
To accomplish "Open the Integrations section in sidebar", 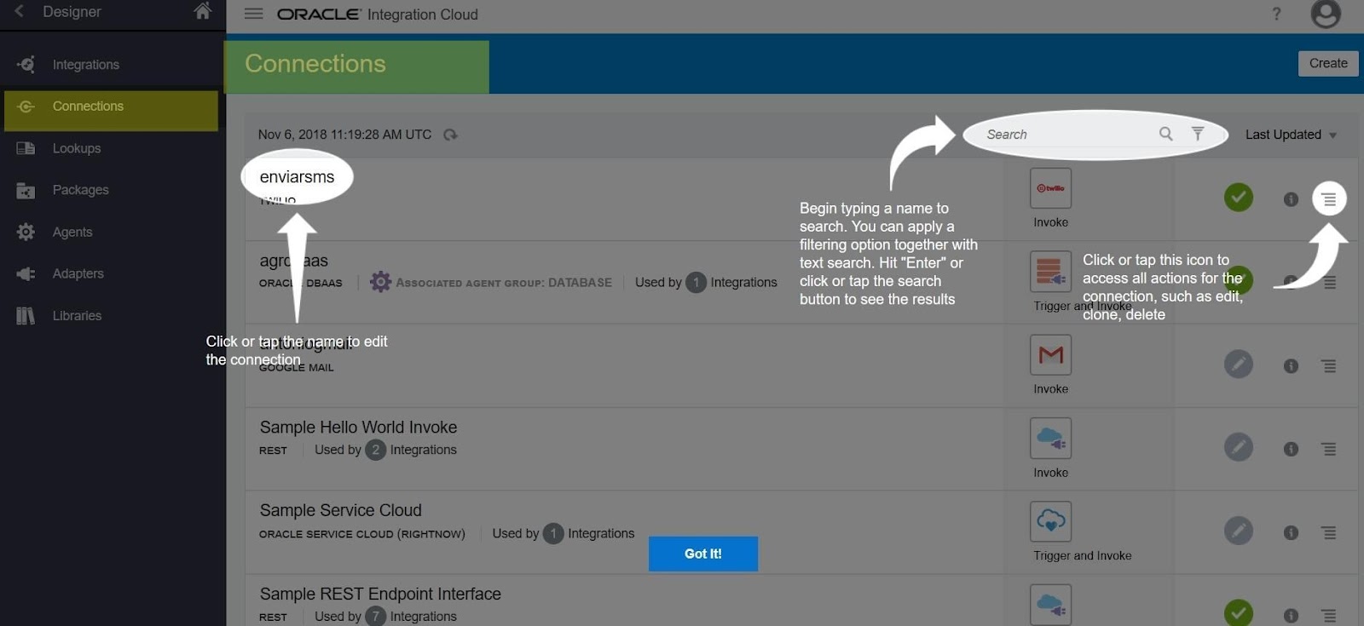I will [85, 65].
